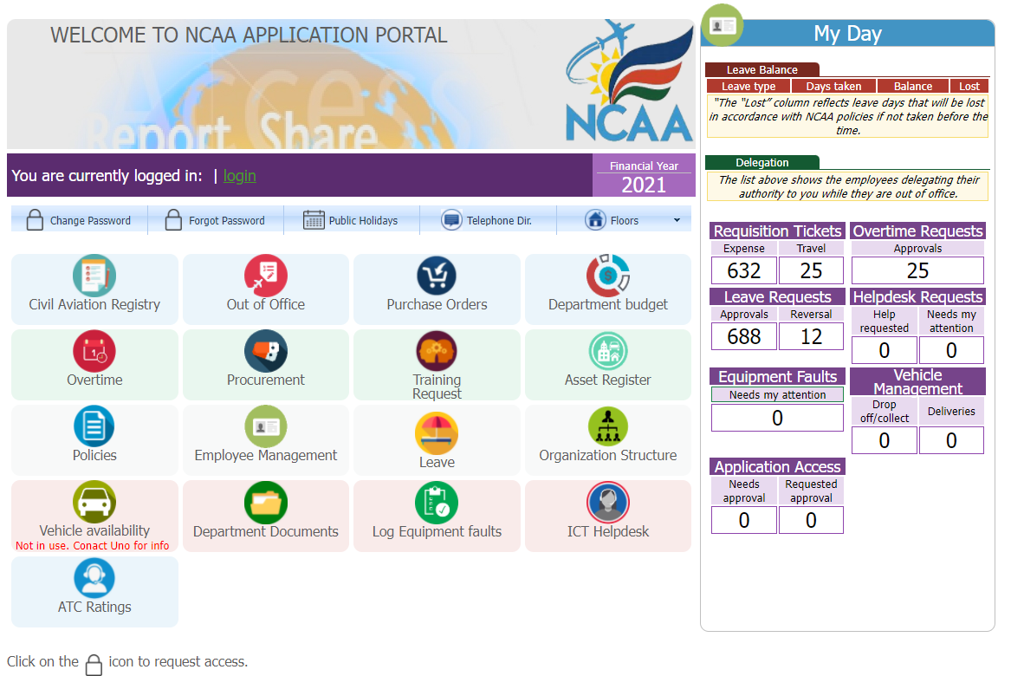Screen dimensions: 1011x676
Task: Click the "Not in use. Conact Uno" note
Action: 92,546
